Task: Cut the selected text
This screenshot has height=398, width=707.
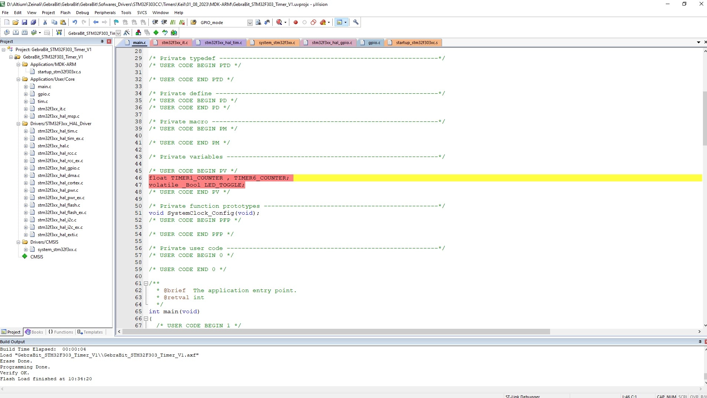Action: click(x=45, y=22)
